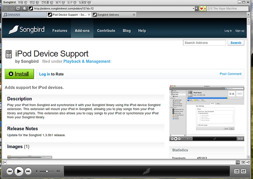This screenshot has height=179, width=253.
Task: Click the Downloads count 452,613
Action: tap(202, 158)
